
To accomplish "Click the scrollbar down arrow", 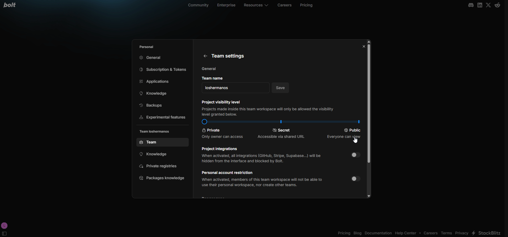I will [x=369, y=196].
